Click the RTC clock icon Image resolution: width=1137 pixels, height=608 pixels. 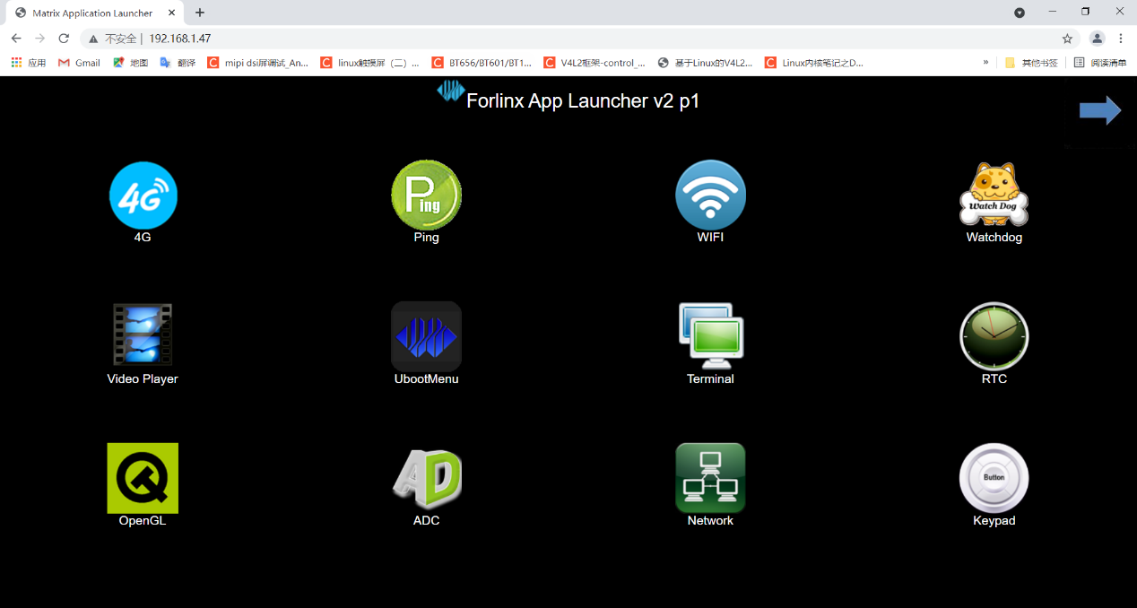(994, 336)
